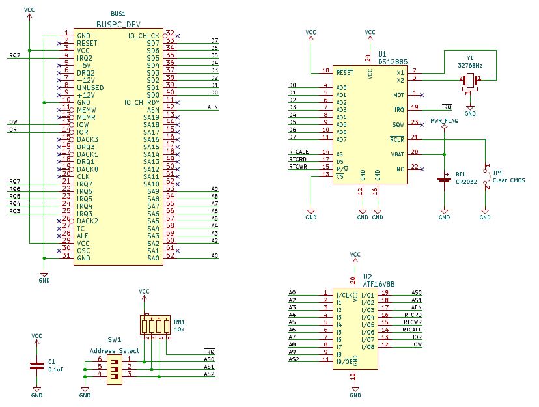The width and height of the screenshot is (539, 407).
Task: Click the DS12885 part name
Action: click(x=393, y=62)
